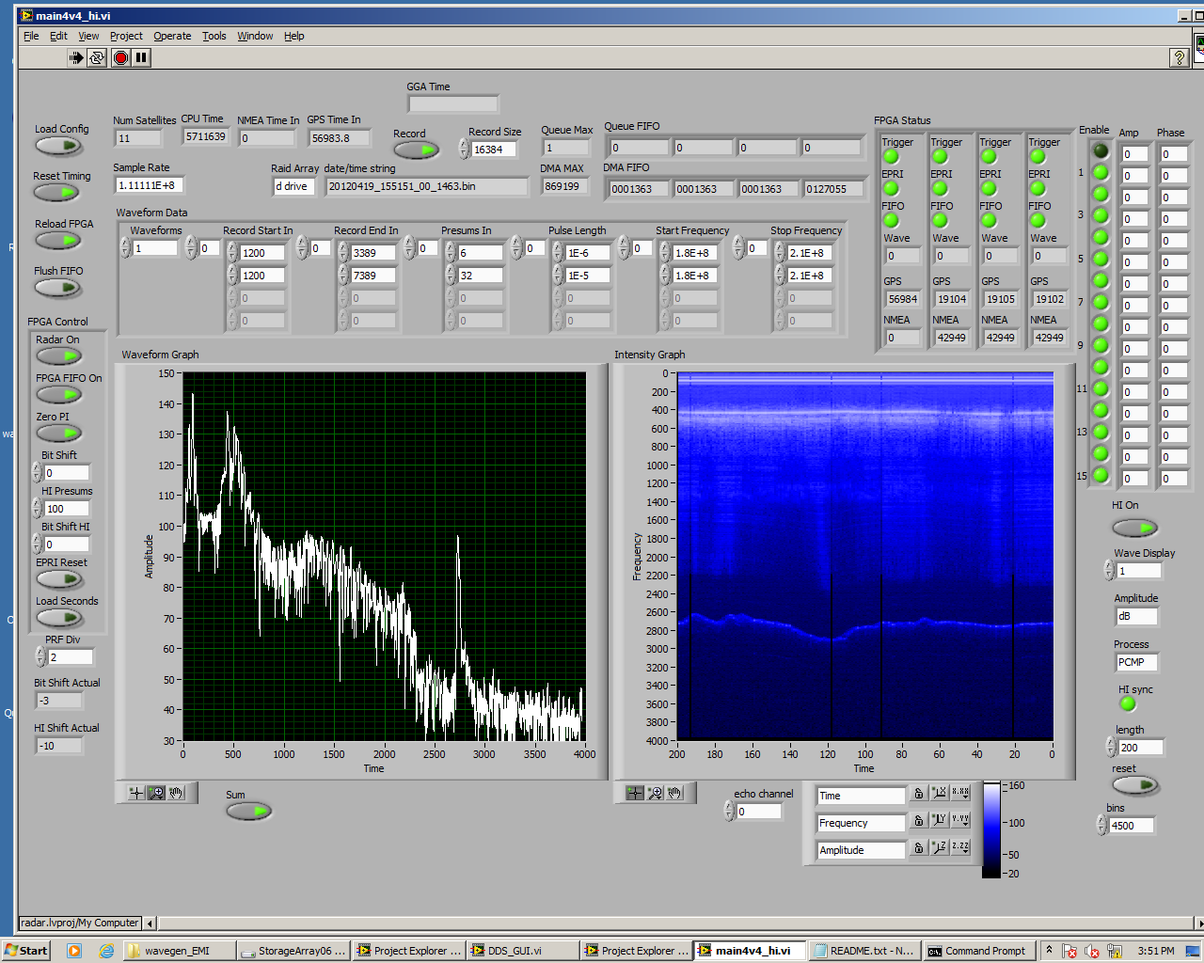The height and width of the screenshot is (963, 1204).
Task: Click the Run arrow toolbar icon
Action: click(76, 57)
